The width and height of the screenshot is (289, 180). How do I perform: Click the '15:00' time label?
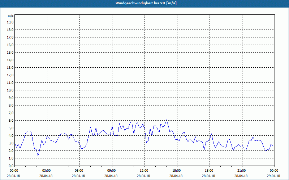(176, 171)
